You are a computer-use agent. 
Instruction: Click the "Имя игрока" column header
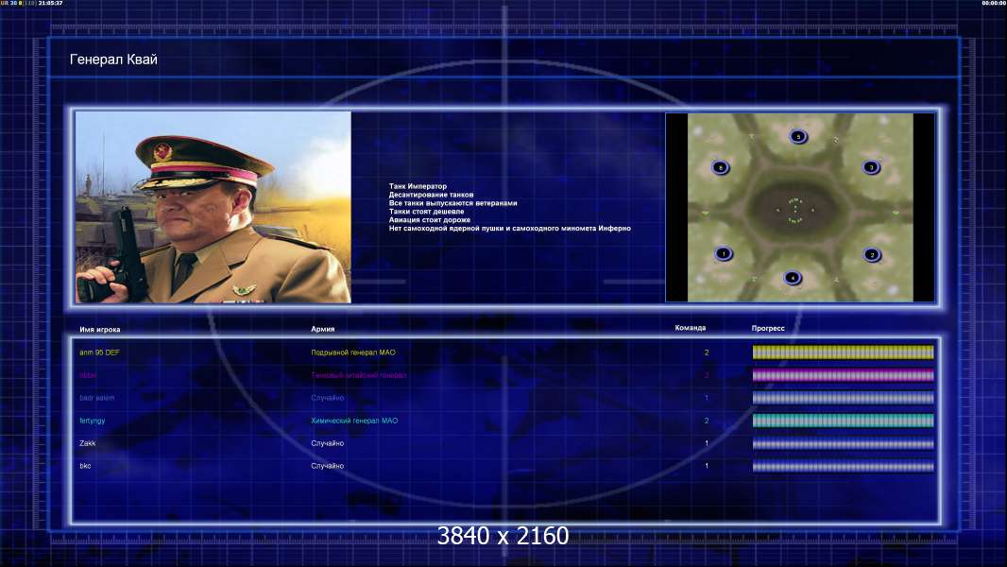(99, 330)
